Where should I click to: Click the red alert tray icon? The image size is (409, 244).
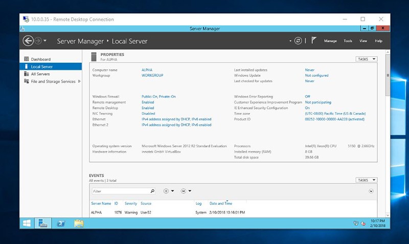click(363, 223)
